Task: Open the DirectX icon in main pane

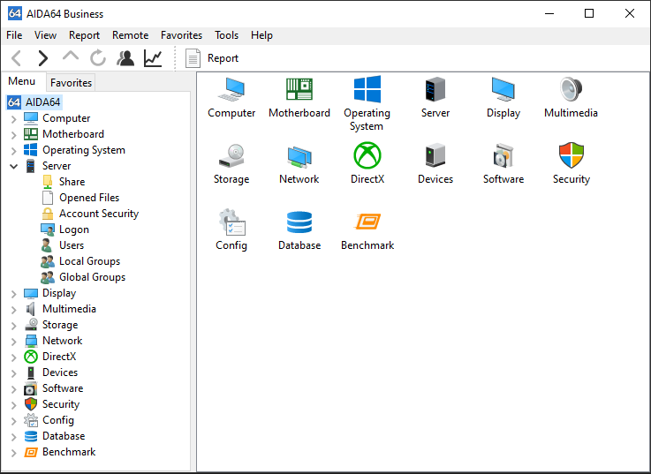Action: point(367,155)
